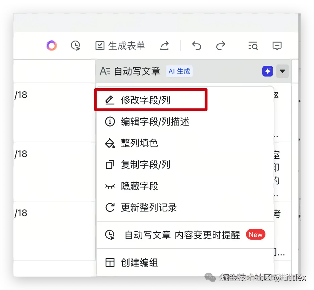
Task: Open search within the table view
Action: pyautogui.click(x=253, y=46)
